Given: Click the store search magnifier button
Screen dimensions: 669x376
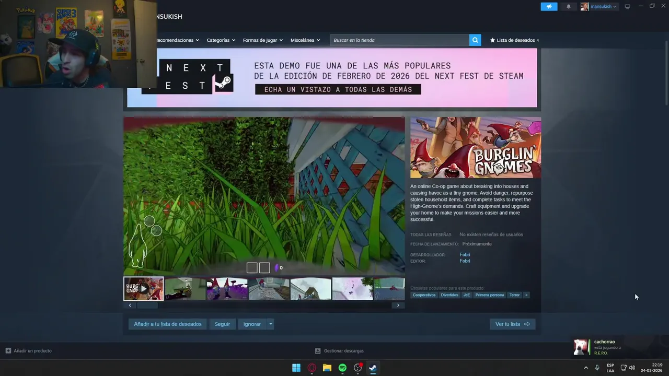Looking at the screenshot, I should [475, 40].
